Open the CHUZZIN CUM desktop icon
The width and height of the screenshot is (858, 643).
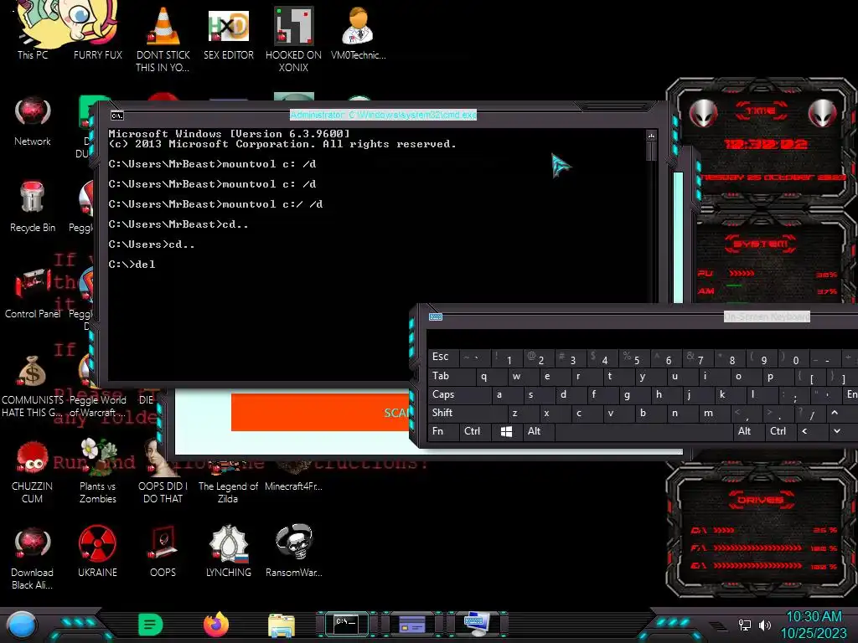tap(33, 471)
